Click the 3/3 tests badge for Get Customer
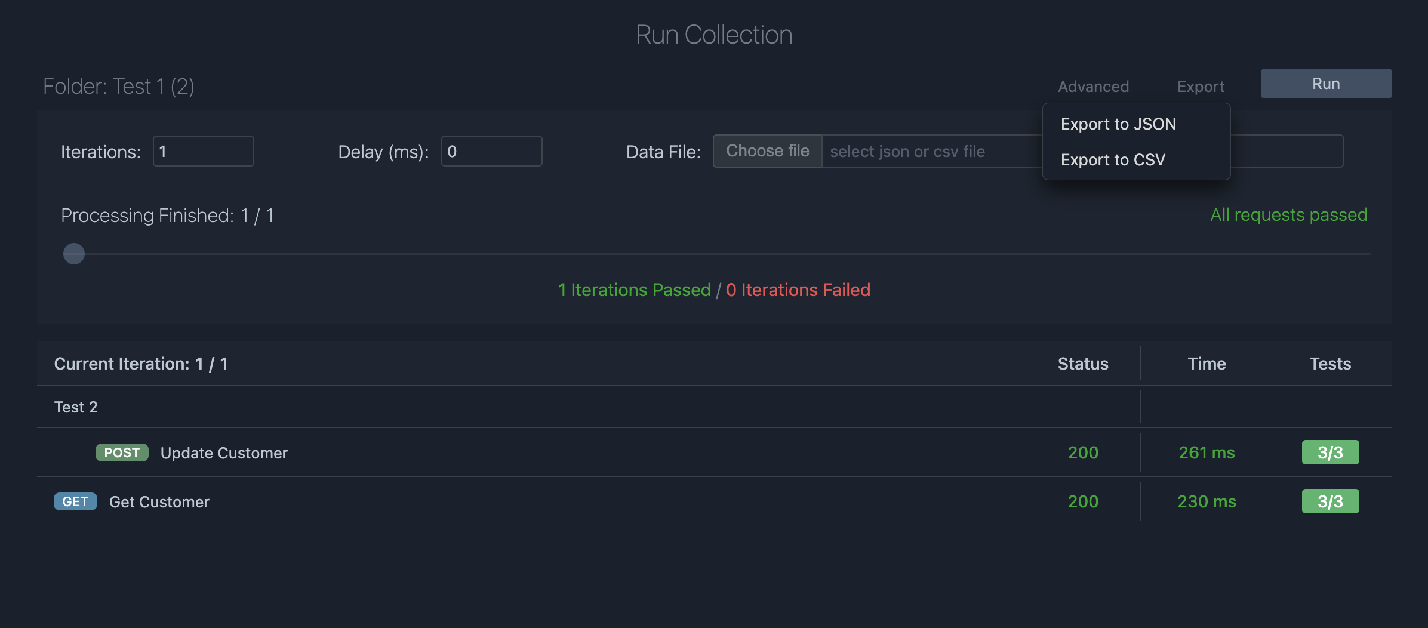 point(1330,501)
